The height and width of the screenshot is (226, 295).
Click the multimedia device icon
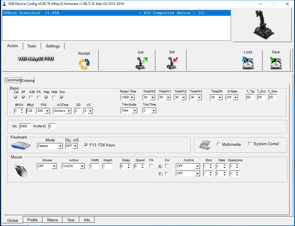coord(205,145)
